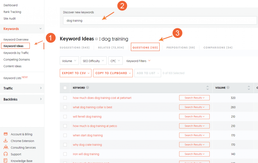Open Keyword Lists (NEW) page
Image resolution: width=258 pixels, height=163 pixels.
(15, 78)
